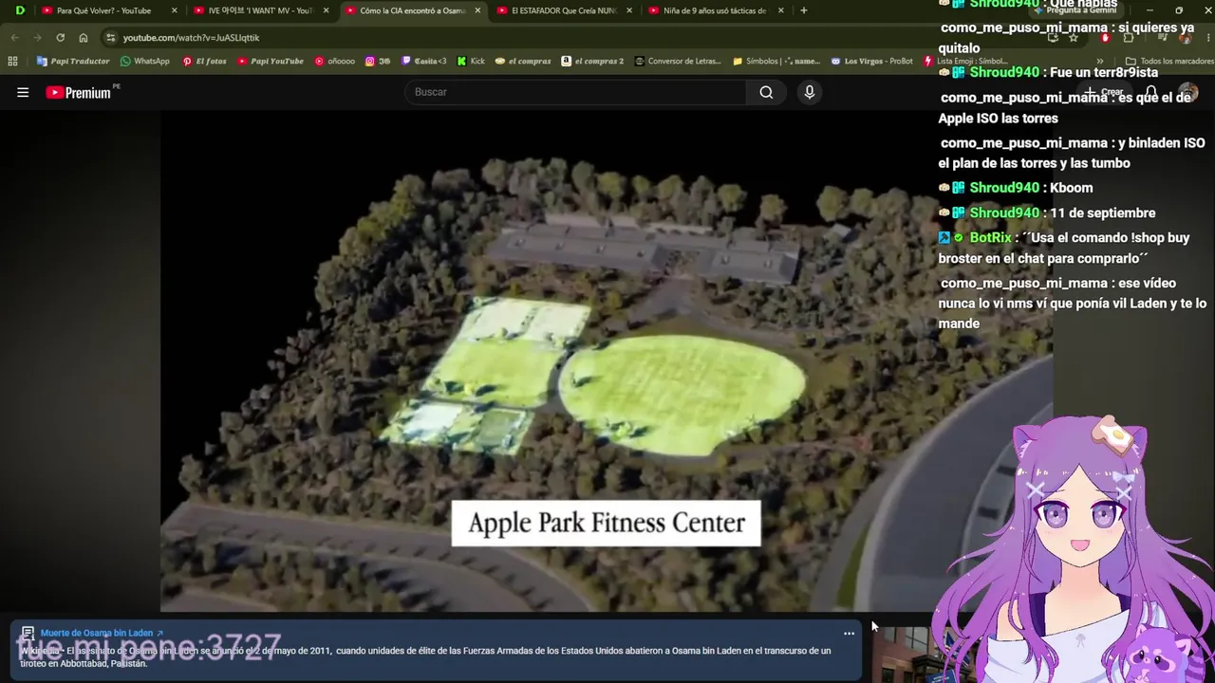The height and width of the screenshot is (683, 1215).
Task: Restore down the browser window
Action: point(1179,10)
